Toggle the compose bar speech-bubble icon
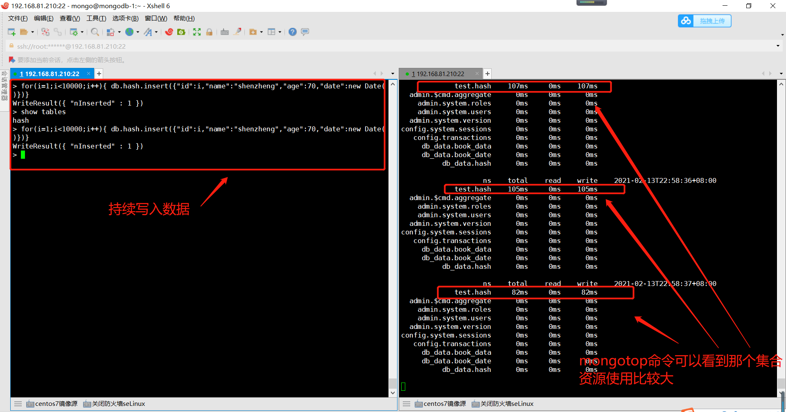 (x=305, y=32)
